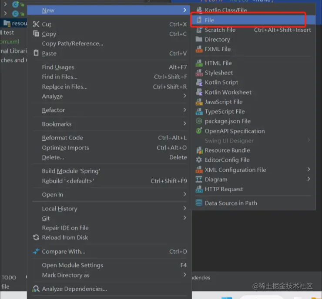Click the OpenAPI Specification icon
Viewport: 322px width, 299px height.
pyautogui.click(x=199, y=131)
